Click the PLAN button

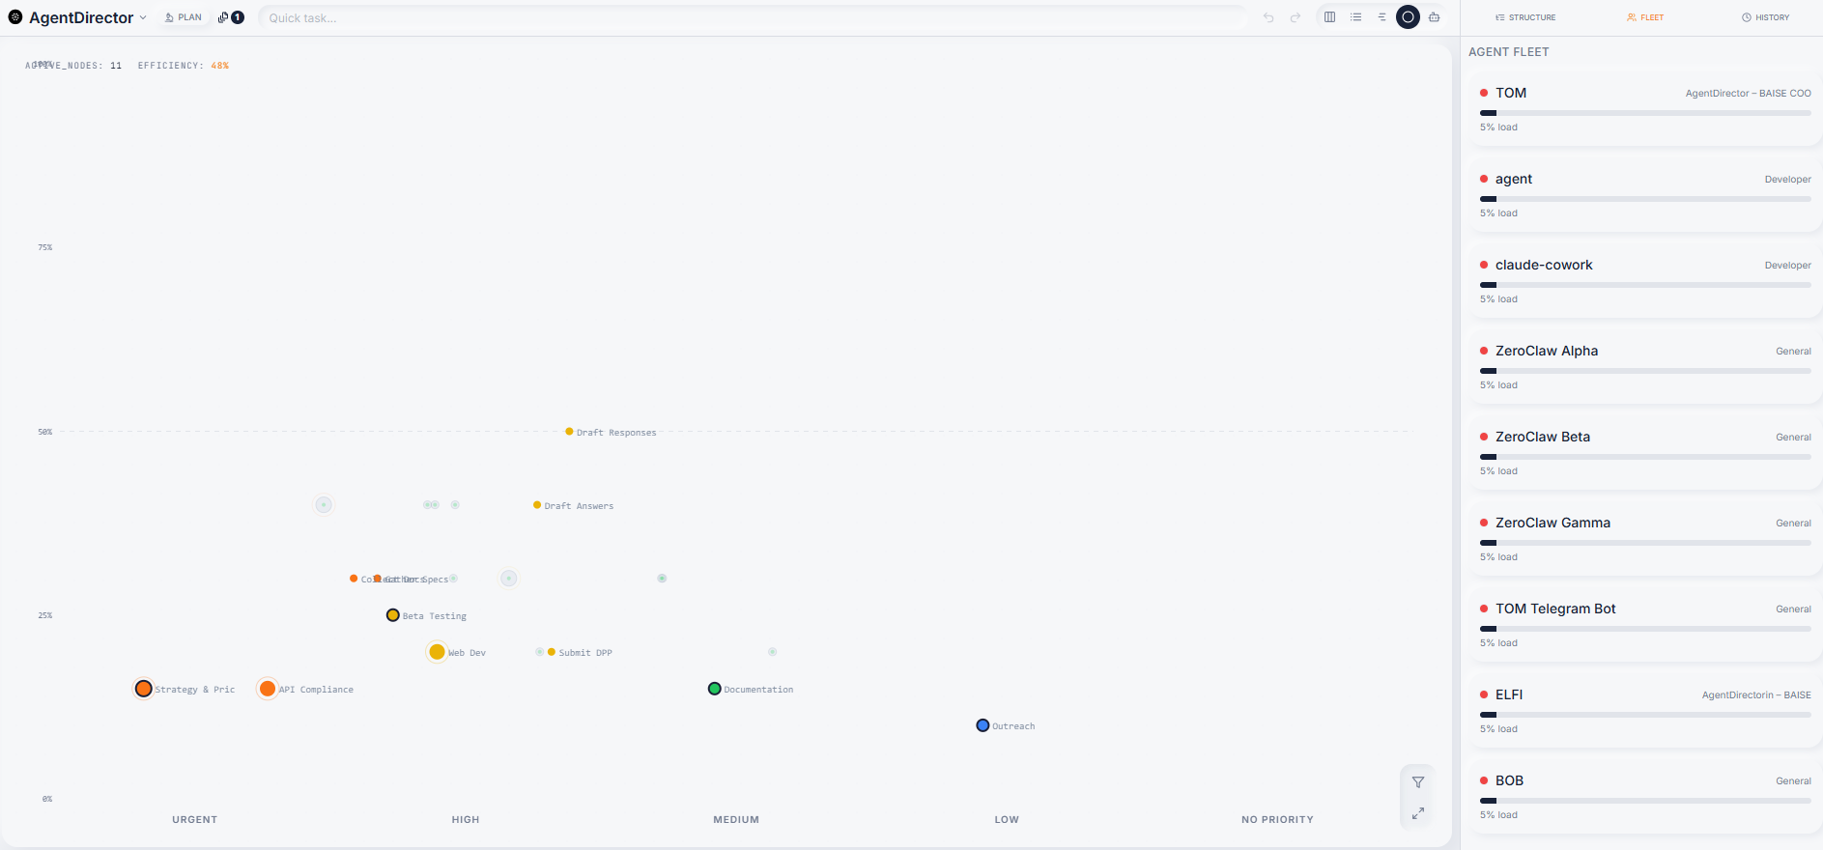(184, 17)
